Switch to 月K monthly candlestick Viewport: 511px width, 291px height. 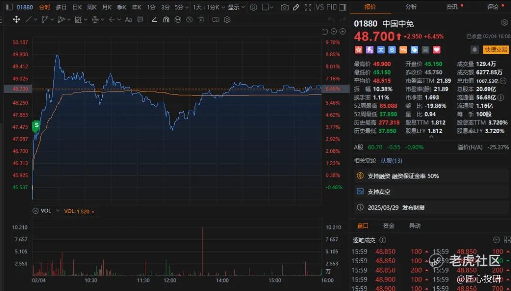107,7
